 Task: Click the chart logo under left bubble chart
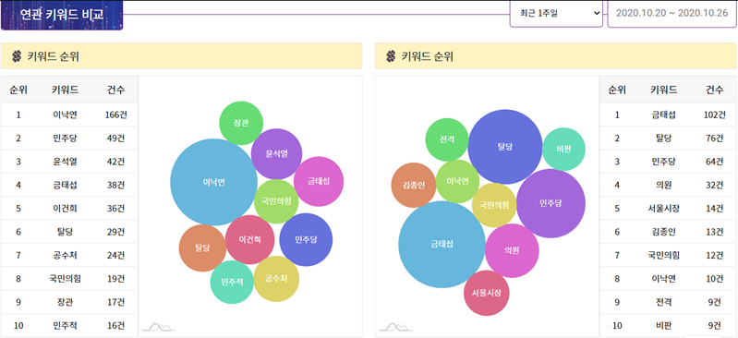[159, 326]
